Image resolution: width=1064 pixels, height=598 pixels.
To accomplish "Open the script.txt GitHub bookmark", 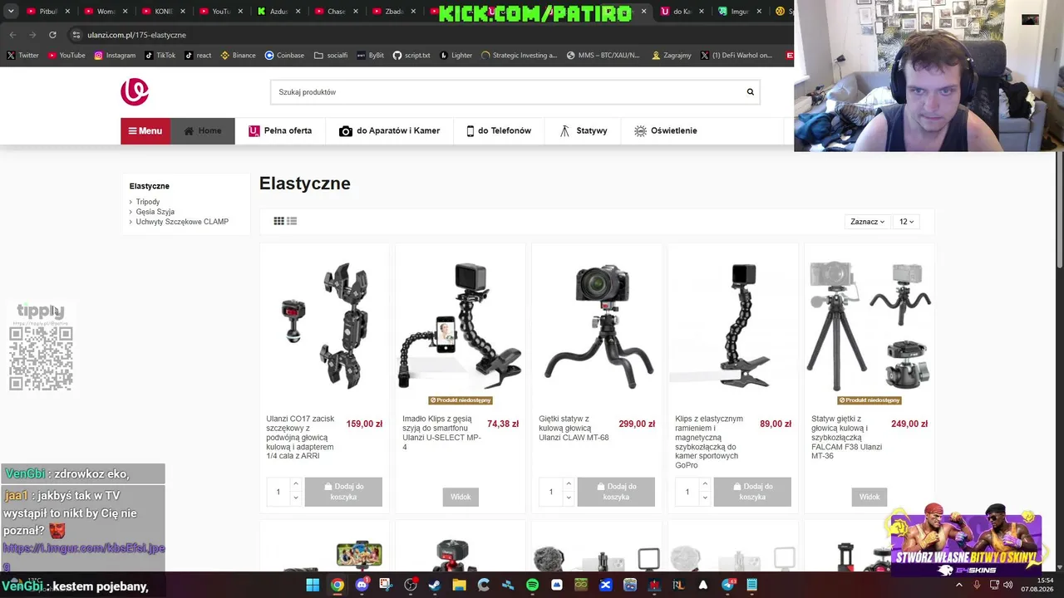I will 411,56.
